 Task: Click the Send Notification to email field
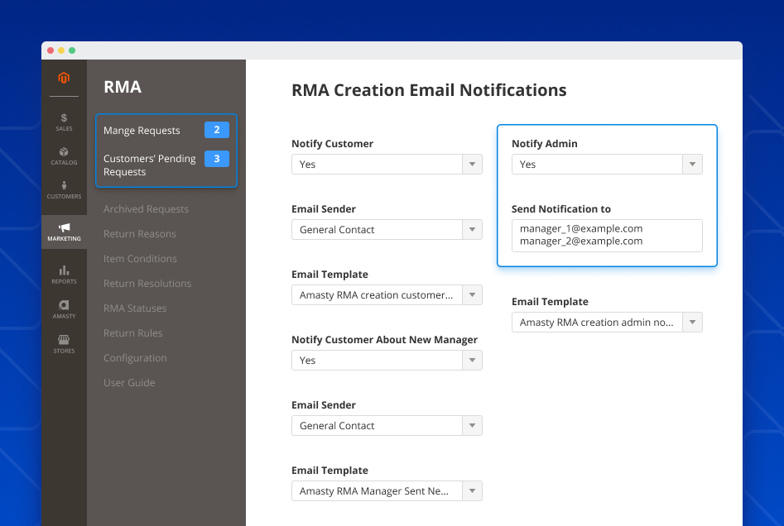[607, 236]
